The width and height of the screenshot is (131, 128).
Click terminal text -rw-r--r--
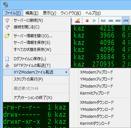[x=22, y=107]
